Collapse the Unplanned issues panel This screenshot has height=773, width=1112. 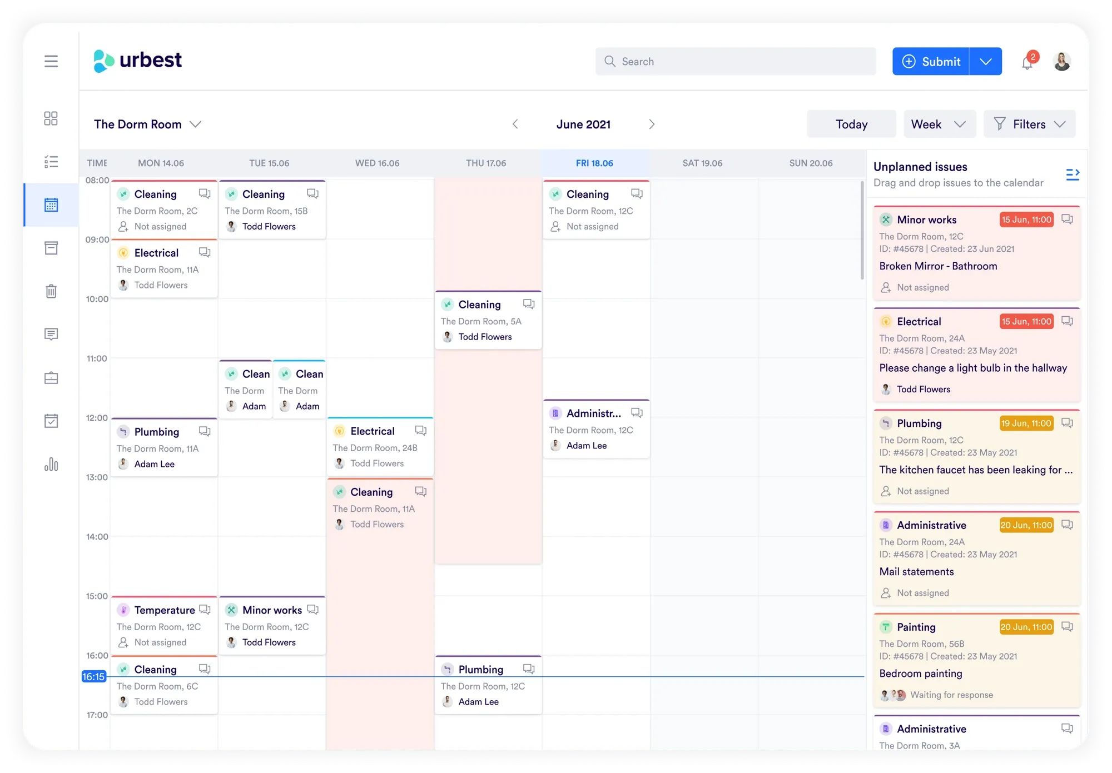tap(1073, 174)
